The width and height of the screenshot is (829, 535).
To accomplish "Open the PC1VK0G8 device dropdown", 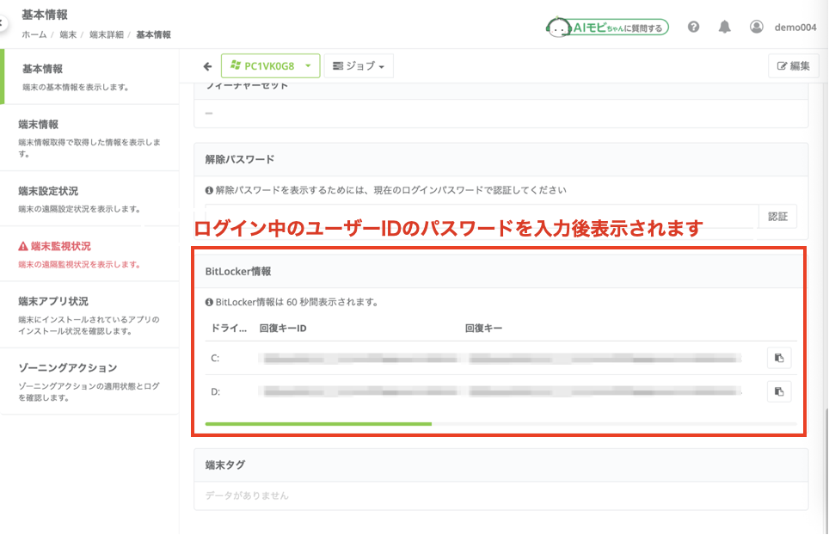I will [270, 66].
